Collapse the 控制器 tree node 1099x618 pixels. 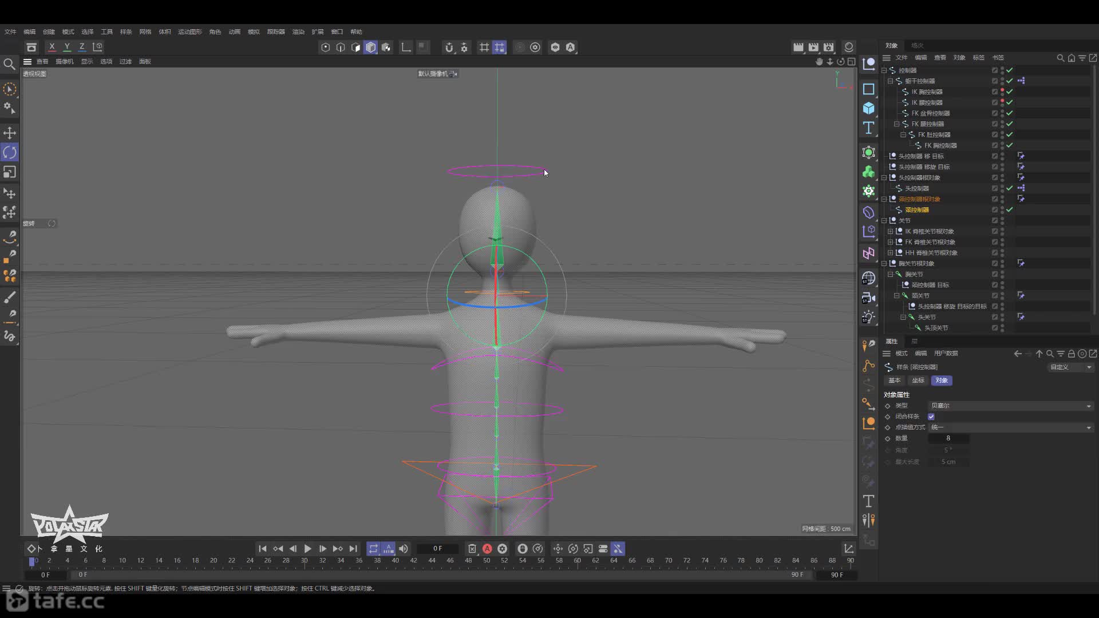(x=884, y=70)
